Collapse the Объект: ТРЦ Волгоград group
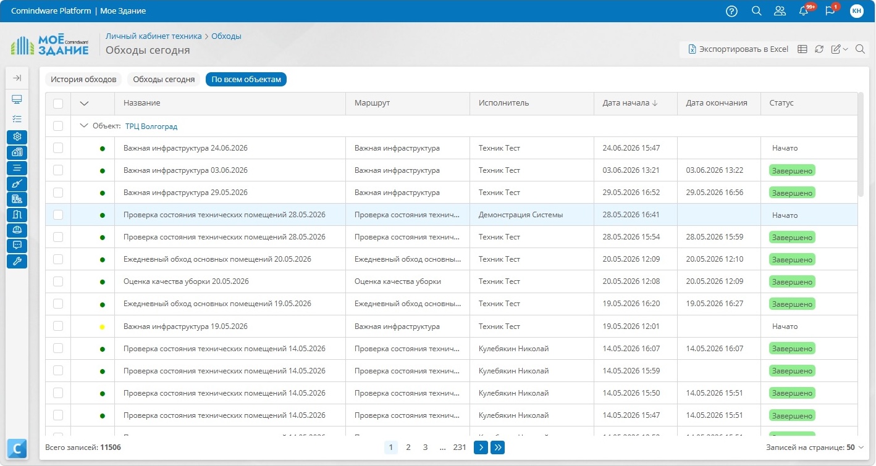This screenshot has width=876, height=466. 85,126
